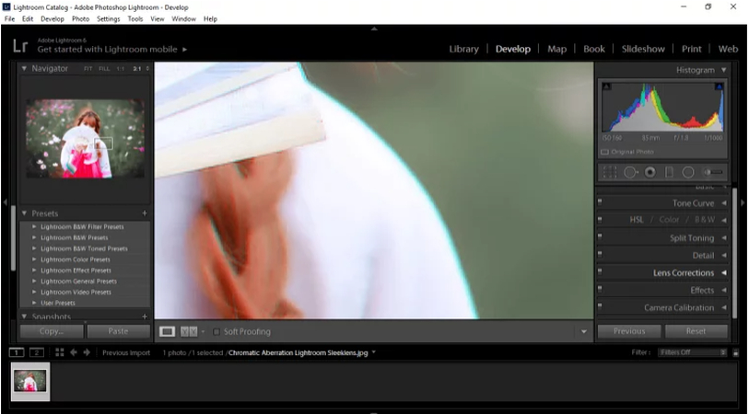Select second window display button 2
Image resolution: width=749 pixels, height=414 pixels.
(x=36, y=352)
